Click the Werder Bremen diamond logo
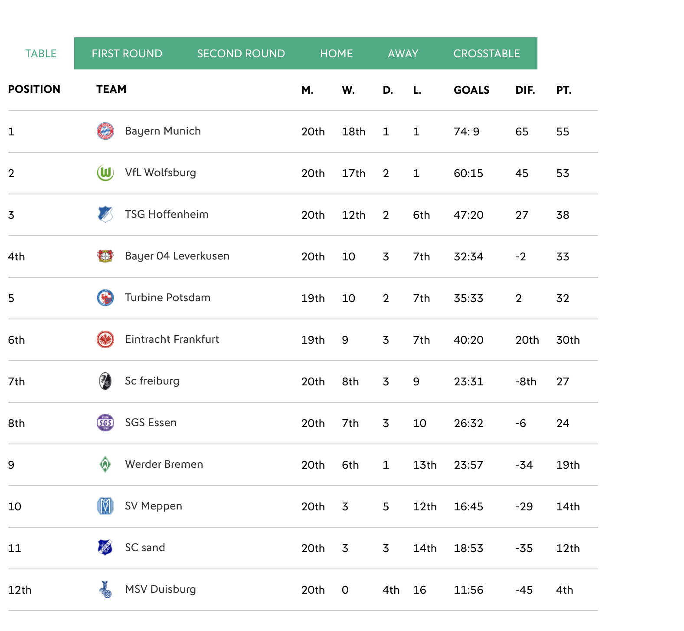Image resolution: width=684 pixels, height=631 pixels. [x=105, y=464]
